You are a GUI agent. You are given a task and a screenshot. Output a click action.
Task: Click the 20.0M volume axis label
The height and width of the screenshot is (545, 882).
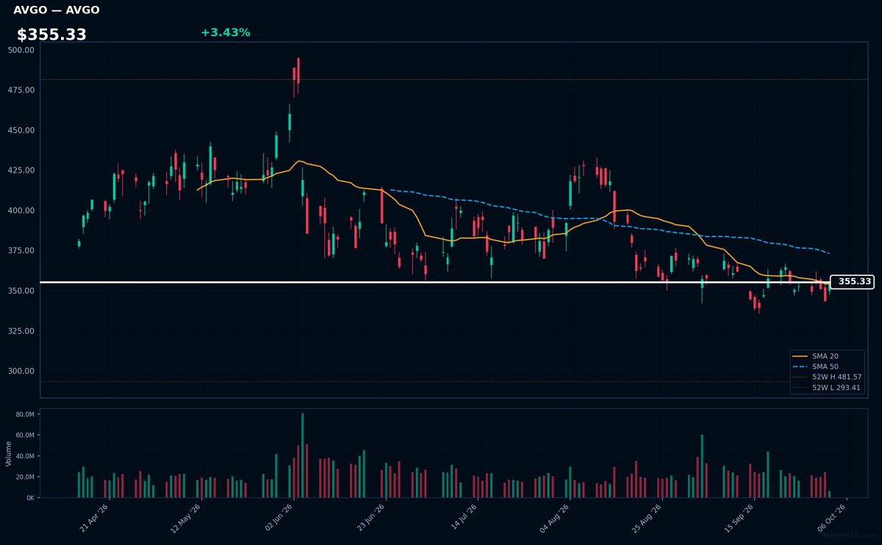point(25,477)
